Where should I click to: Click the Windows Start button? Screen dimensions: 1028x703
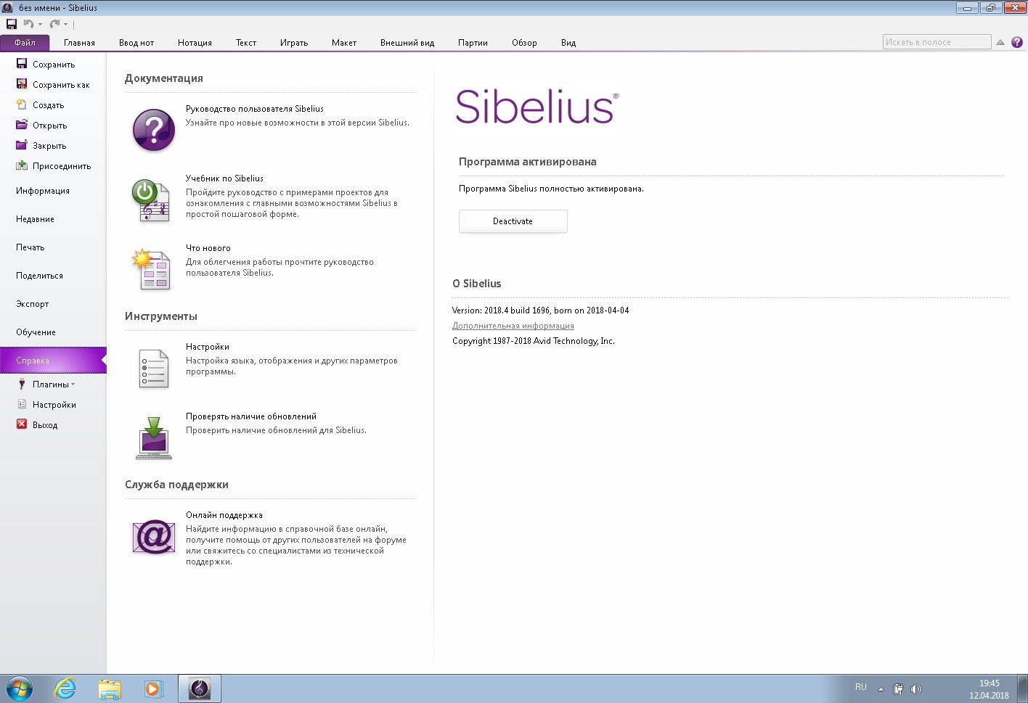20,688
